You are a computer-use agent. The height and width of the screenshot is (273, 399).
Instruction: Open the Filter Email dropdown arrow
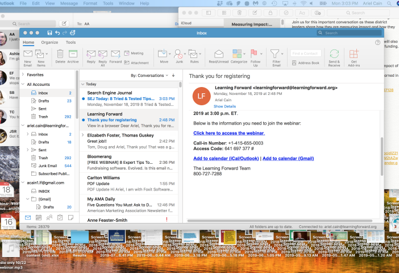pyautogui.click(x=282, y=53)
